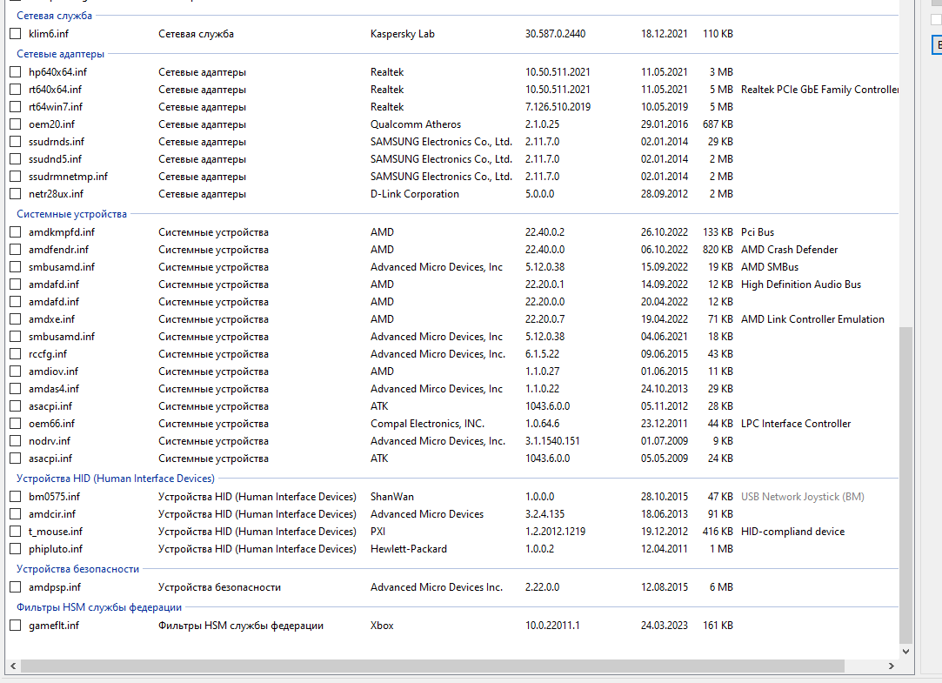Tick checkbox for asacpi.inf dated 05.11.2012
The width and height of the screenshot is (942, 683).
pyautogui.click(x=16, y=406)
